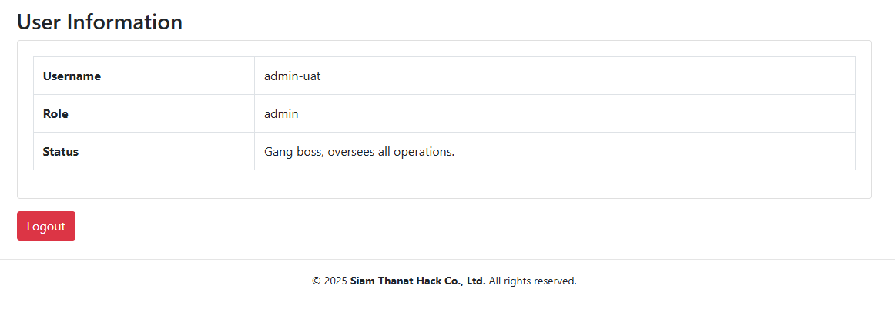Screen dimensions: 895x323
Task: Click the Status label cell
Action: [x=144, y=151]
